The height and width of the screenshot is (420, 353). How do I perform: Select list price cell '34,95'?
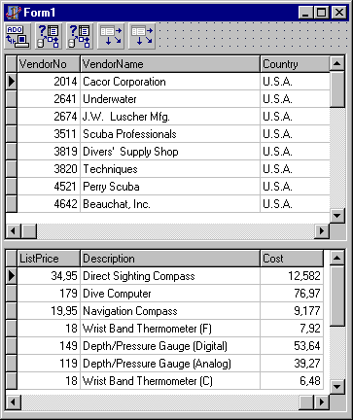49,276
